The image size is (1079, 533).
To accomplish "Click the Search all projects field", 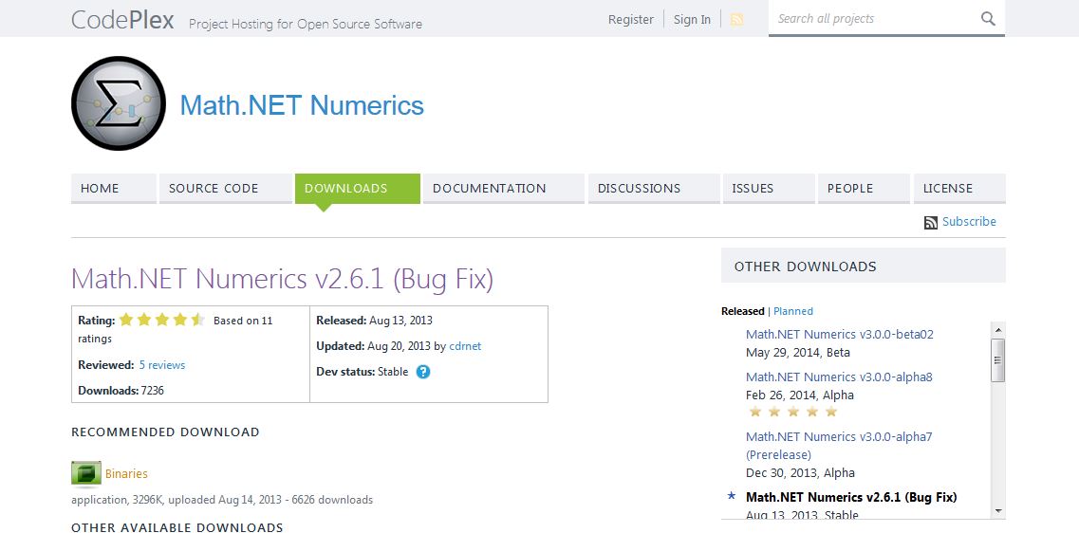I will [874, 19].
